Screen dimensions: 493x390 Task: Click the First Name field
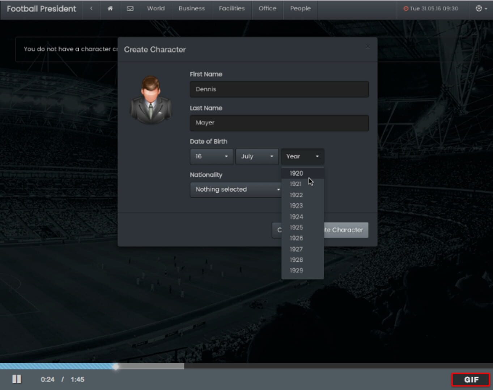(x=279, y=89)
